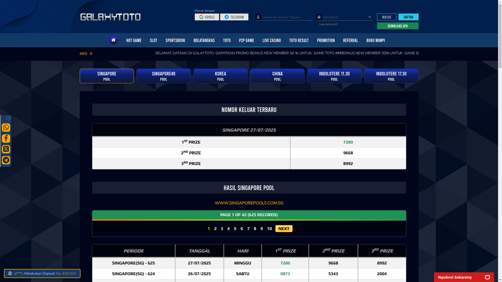This screenshot has width=502, height=282.
Task: Go to results page 2
Action: (x=215, y=228)
